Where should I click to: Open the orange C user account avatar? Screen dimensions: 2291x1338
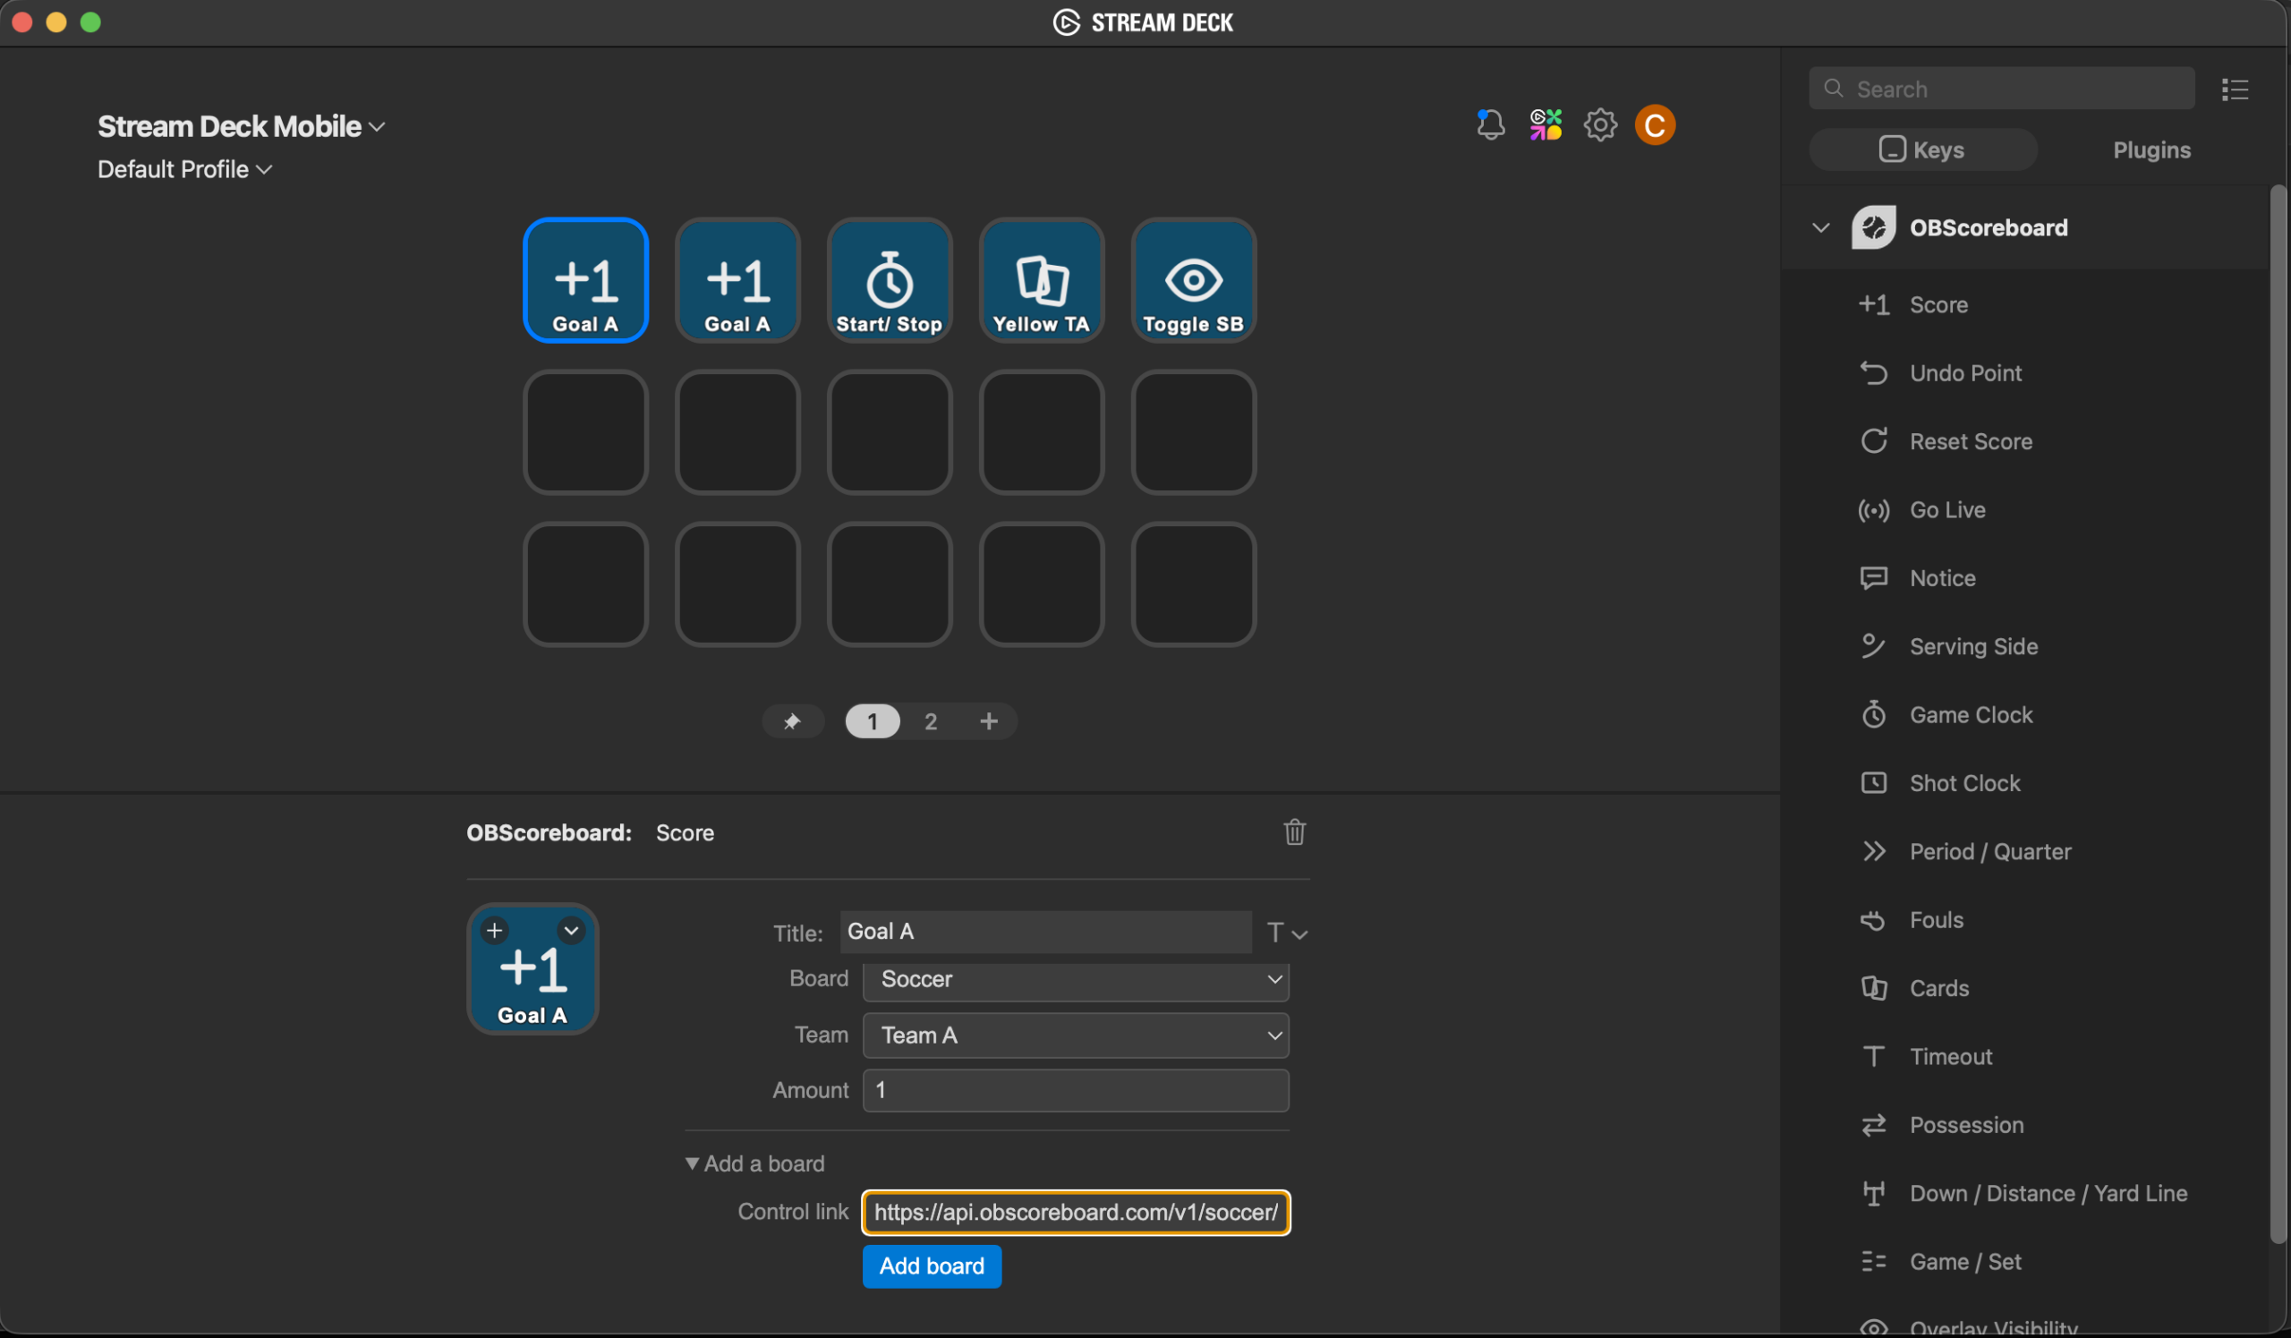(1655, 124)
